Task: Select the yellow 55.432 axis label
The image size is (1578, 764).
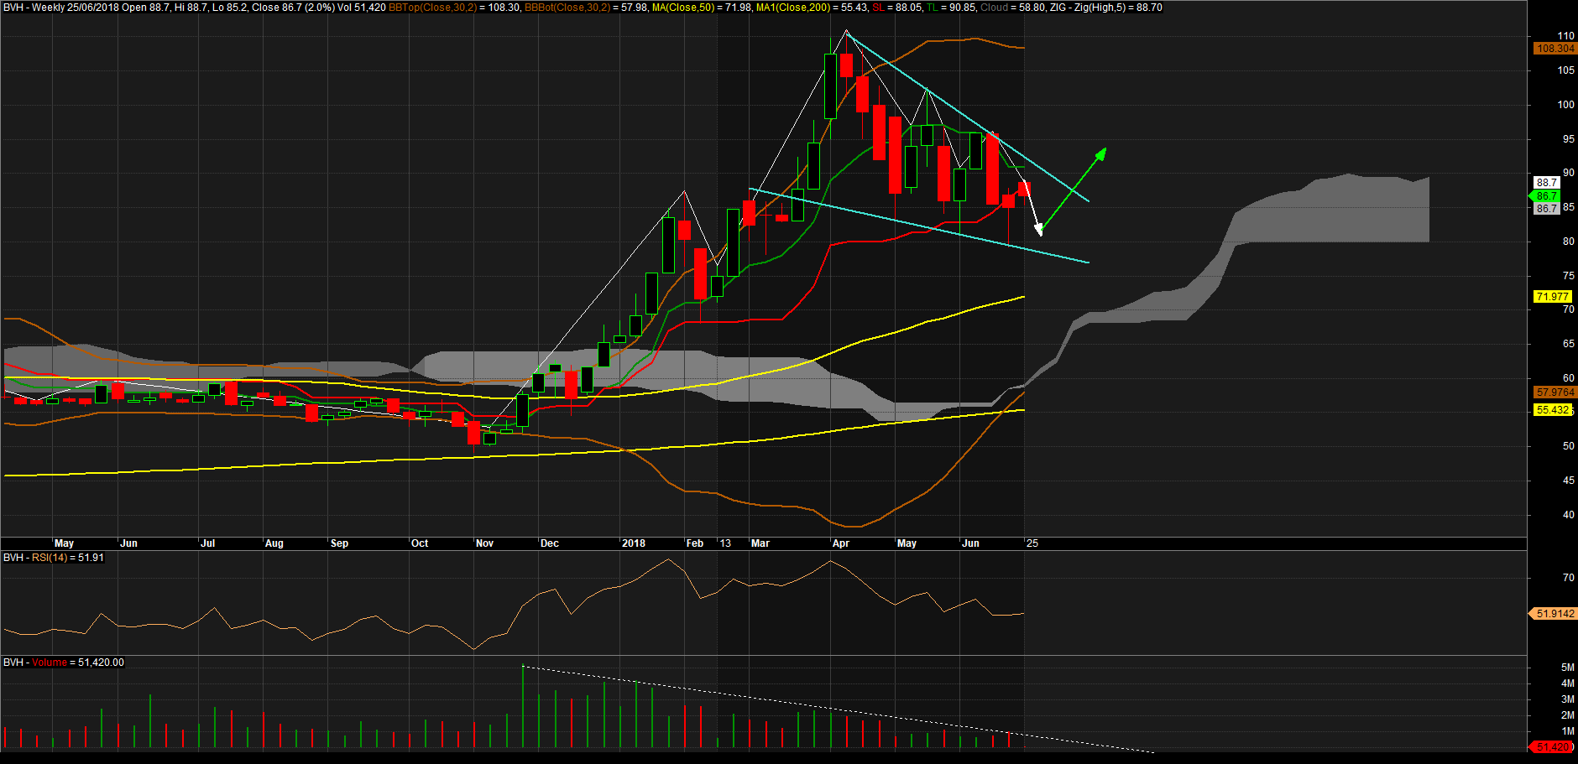Action: (1552, 410)
